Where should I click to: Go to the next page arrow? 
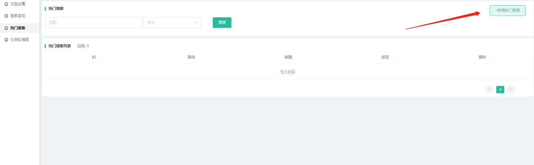pos(511,90)
